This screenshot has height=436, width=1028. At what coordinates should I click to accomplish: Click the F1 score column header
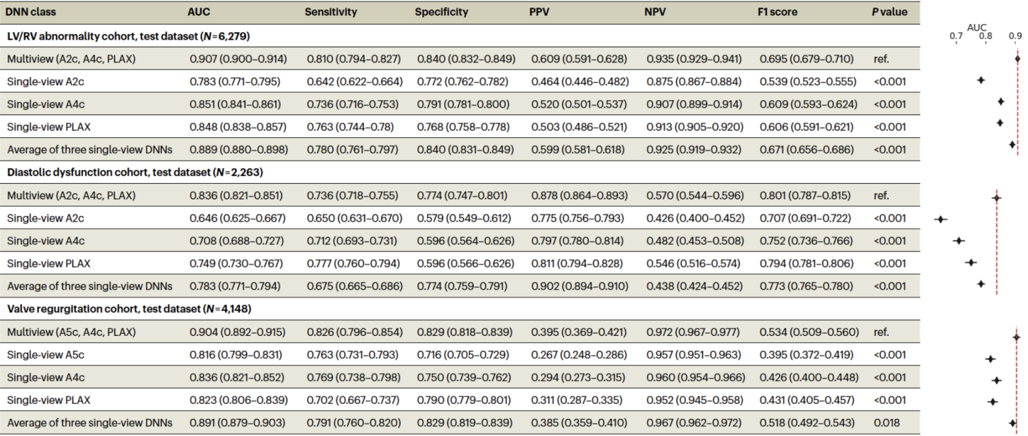click(x=779, y=12)
